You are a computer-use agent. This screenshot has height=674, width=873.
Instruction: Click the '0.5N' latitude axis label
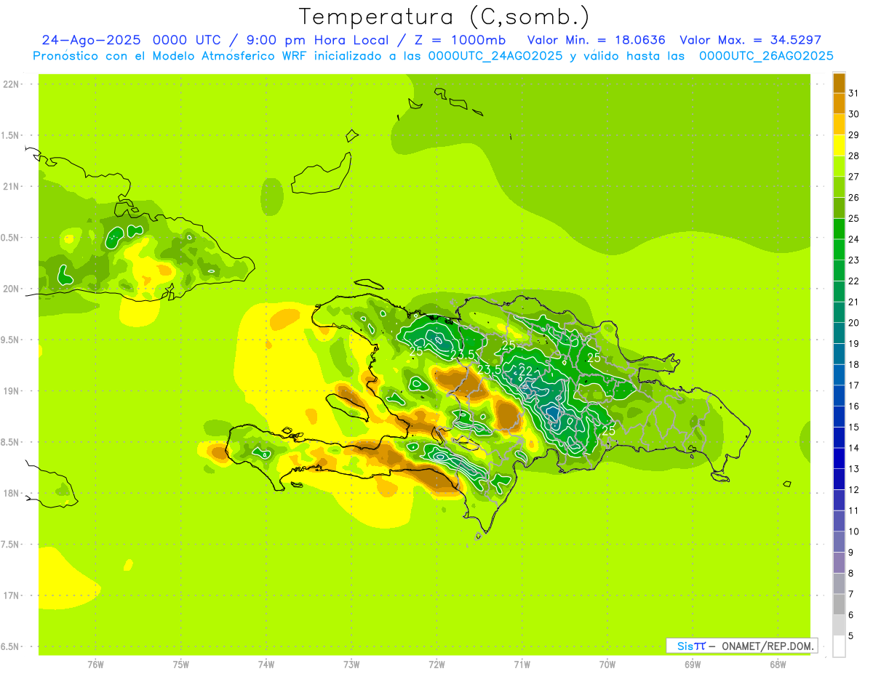tap(11, 238)
